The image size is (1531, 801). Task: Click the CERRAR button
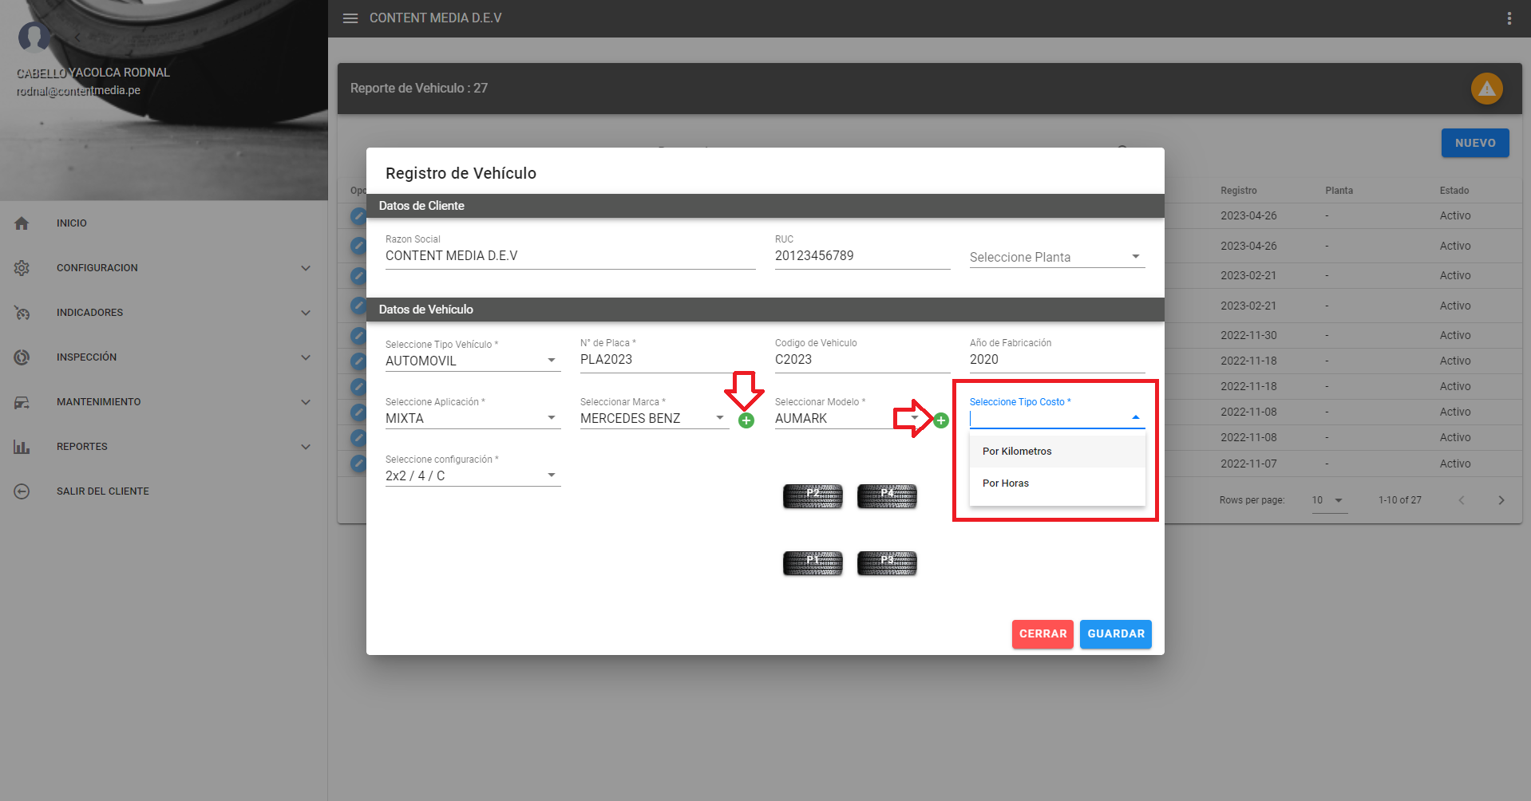pos(1042,634)
